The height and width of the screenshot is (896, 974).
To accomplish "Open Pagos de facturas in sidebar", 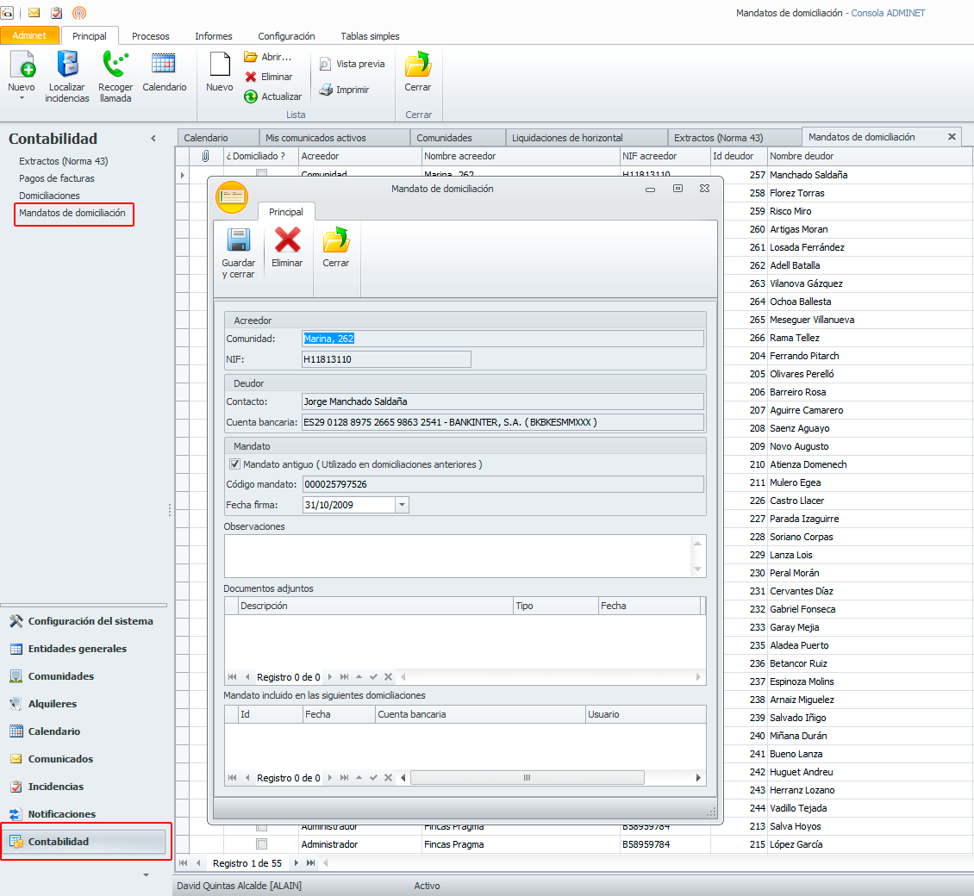I will (x=57, y=178).
